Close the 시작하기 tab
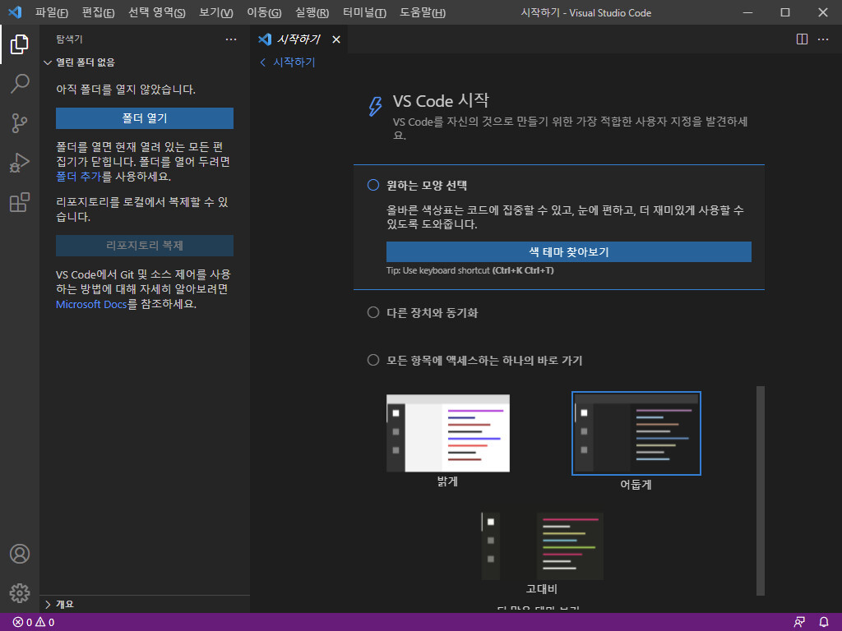Viewport: 842px width, 631px height. coord(336,39)
